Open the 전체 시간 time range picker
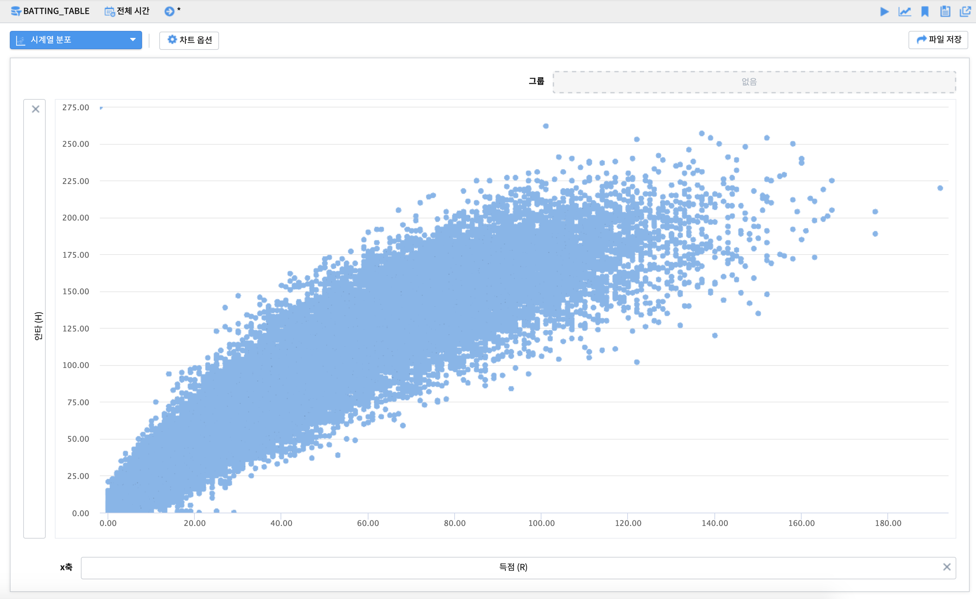The image size is (976, 599). point(127,11)
